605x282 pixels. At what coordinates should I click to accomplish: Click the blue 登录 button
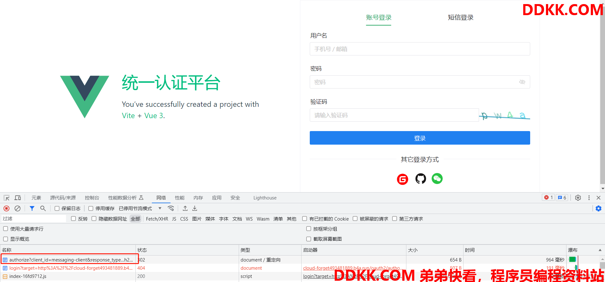[420, 138]
